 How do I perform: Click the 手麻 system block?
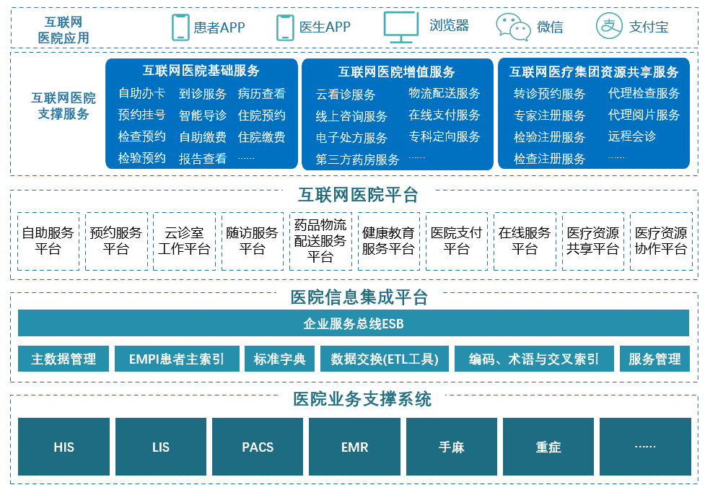452,447
